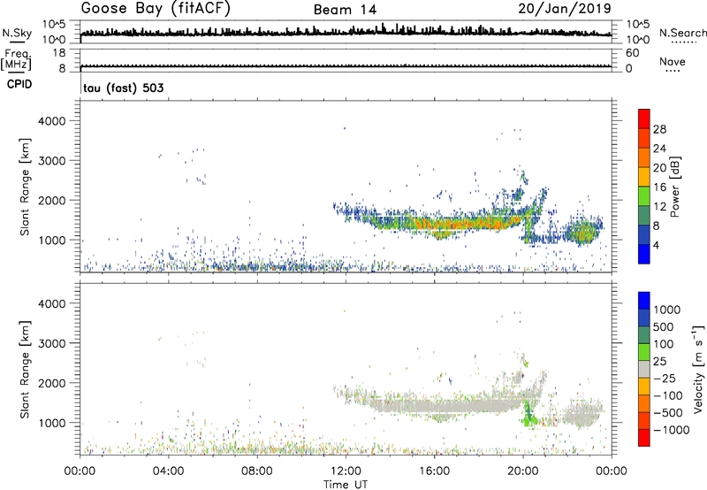Click the 00:00 label at the end of the time axis

click(x=611, y=471)
